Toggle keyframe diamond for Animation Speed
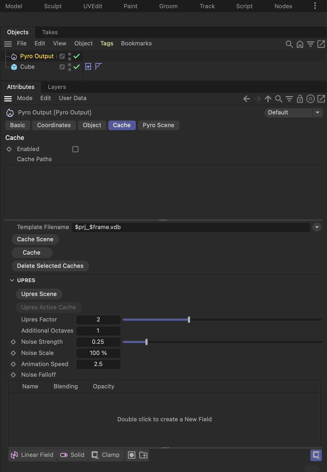This screenshot has height=472, width=327. 13,364
